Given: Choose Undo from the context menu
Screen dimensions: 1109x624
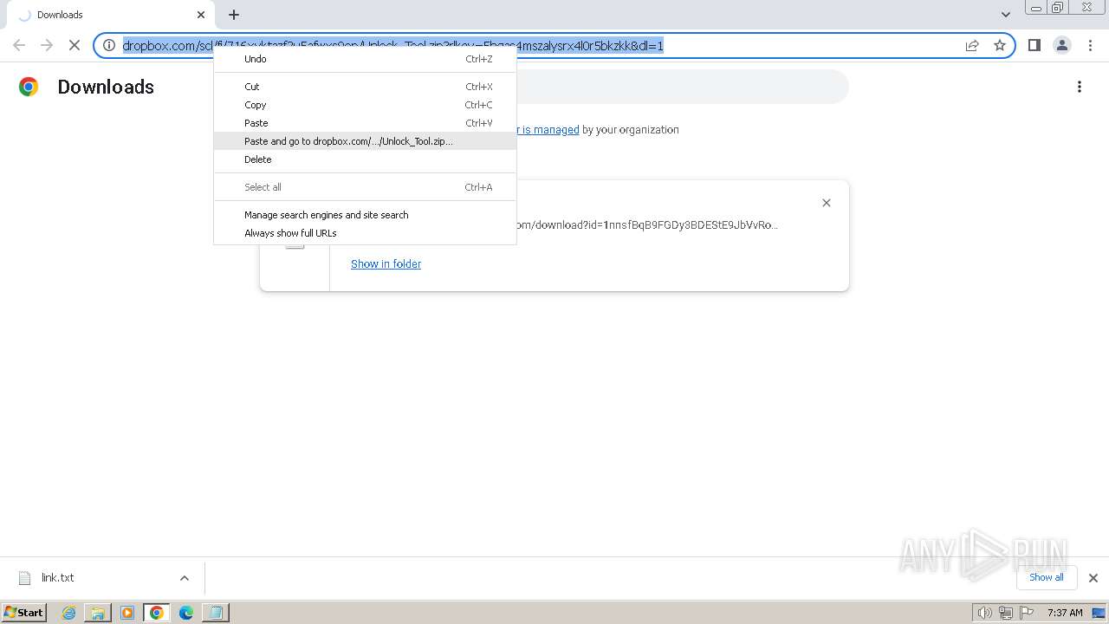Looking at the screenshot, I should coord(365,59).
